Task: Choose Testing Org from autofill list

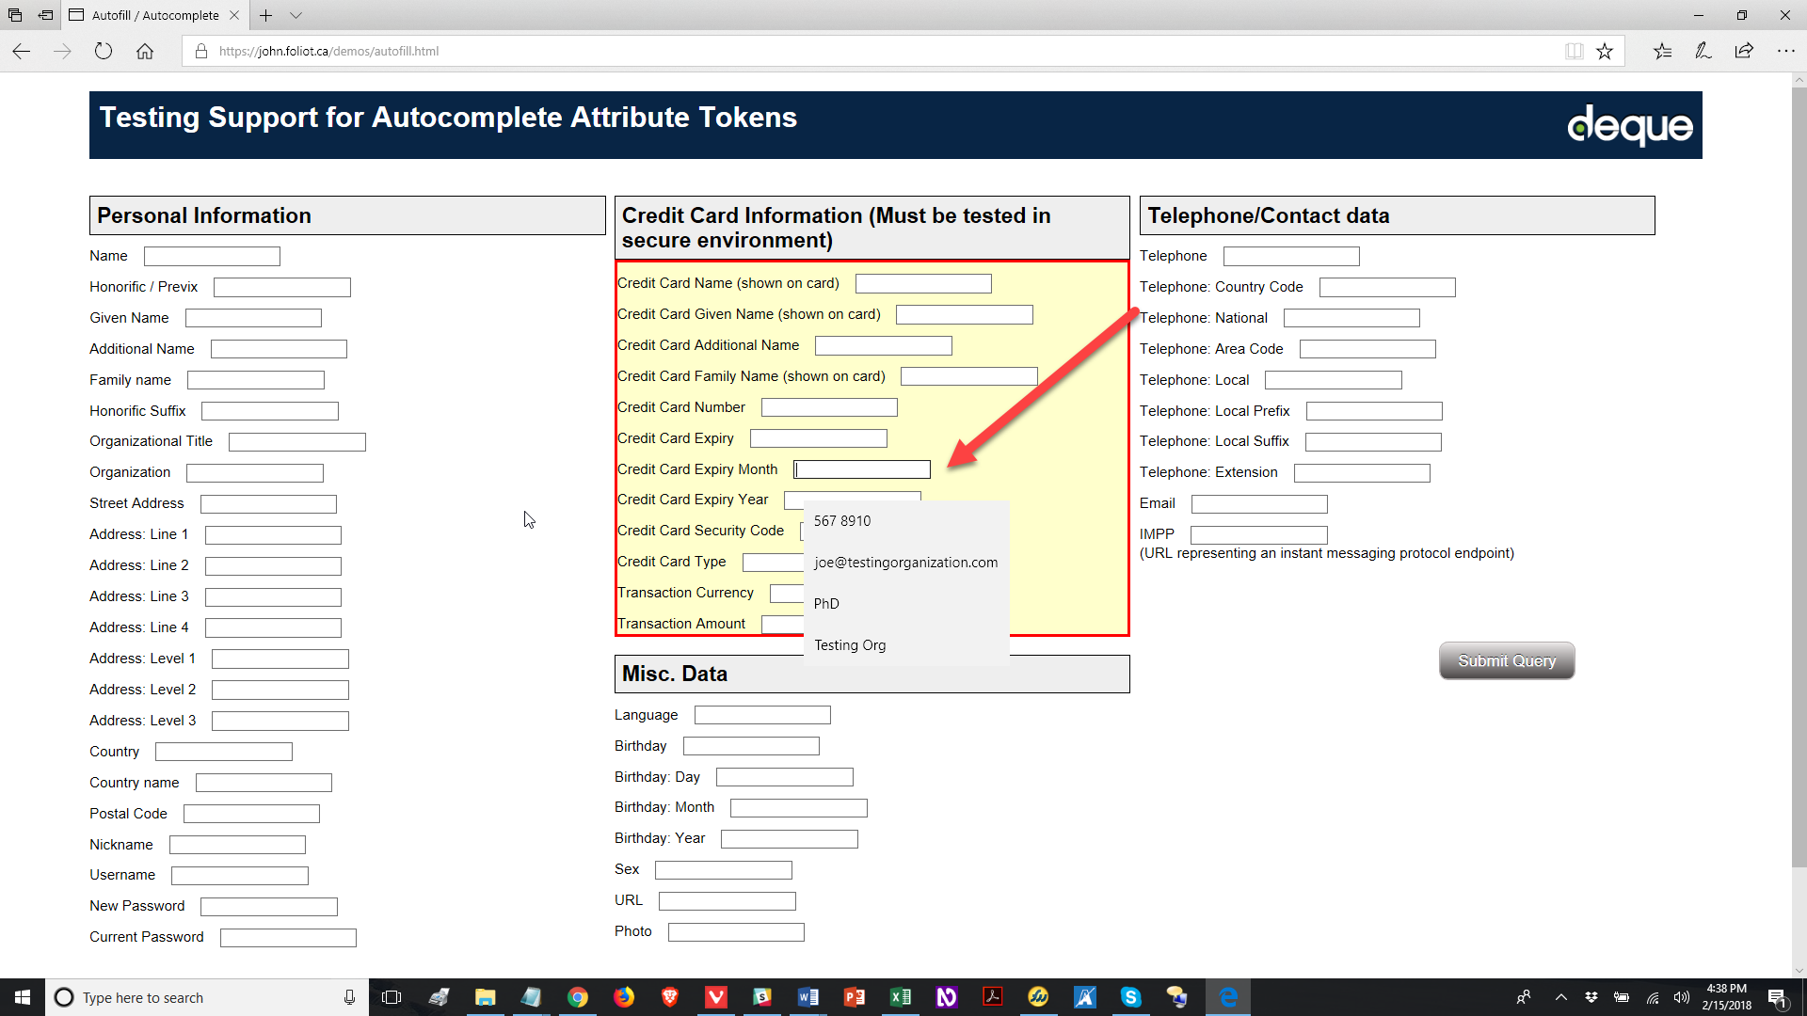Action: pos(850,645)
